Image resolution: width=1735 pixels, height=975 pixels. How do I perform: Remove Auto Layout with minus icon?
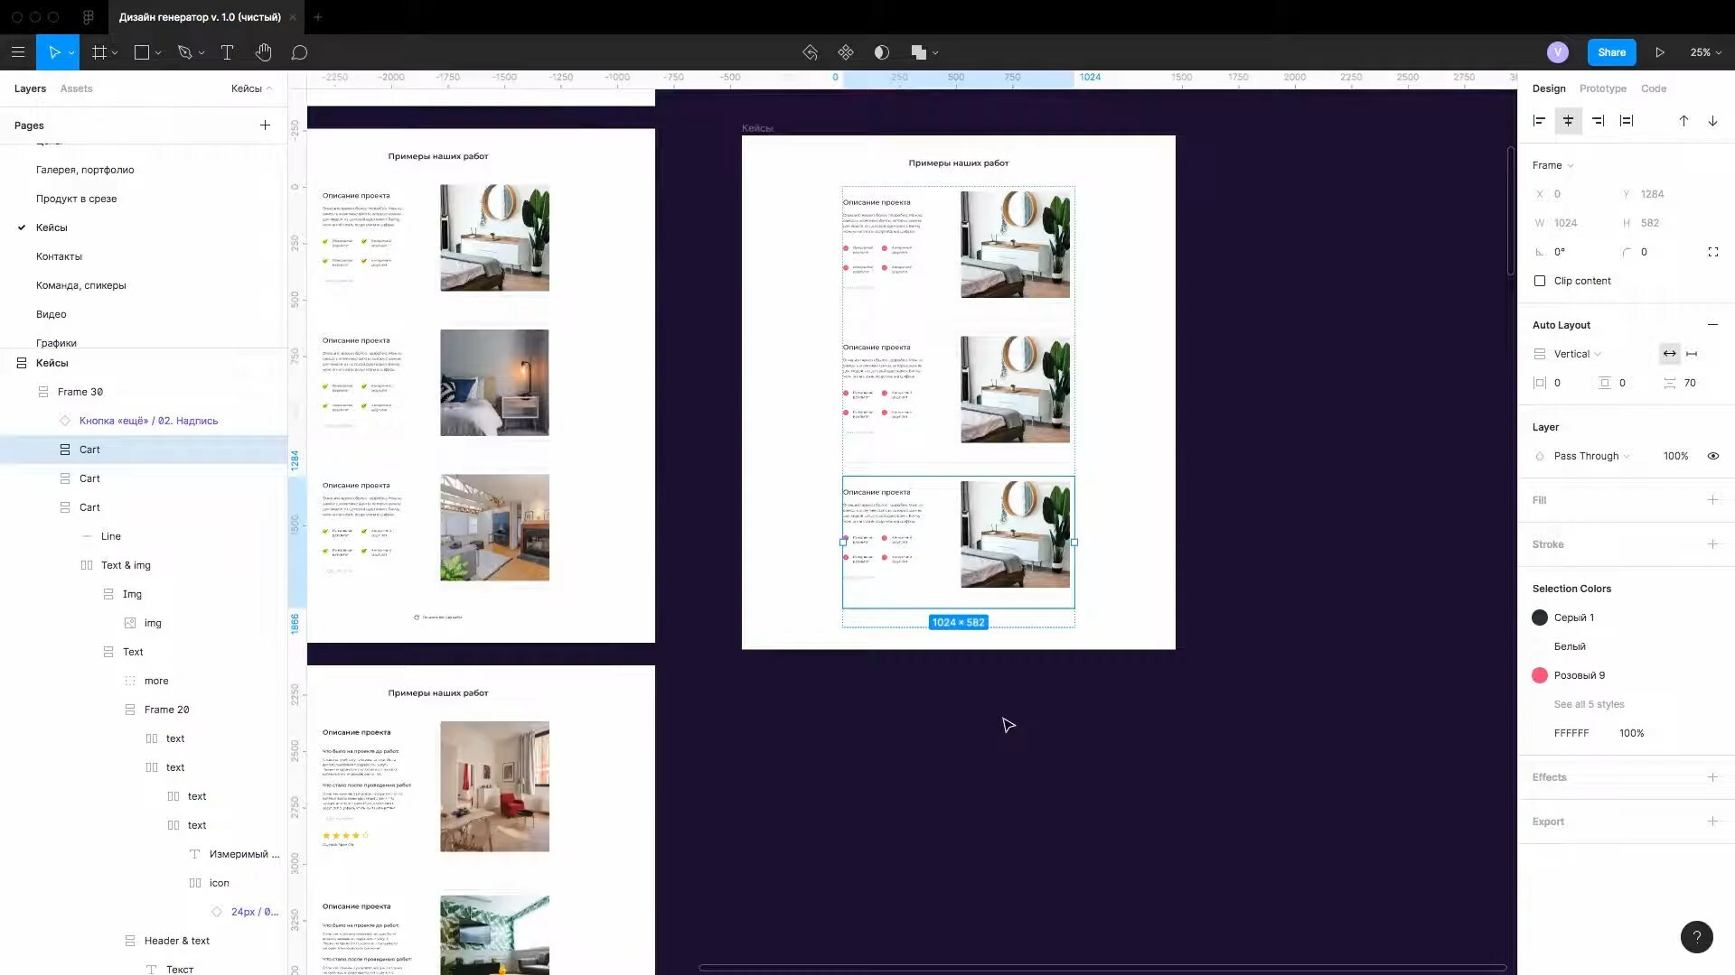click(x=1712, y=325)
